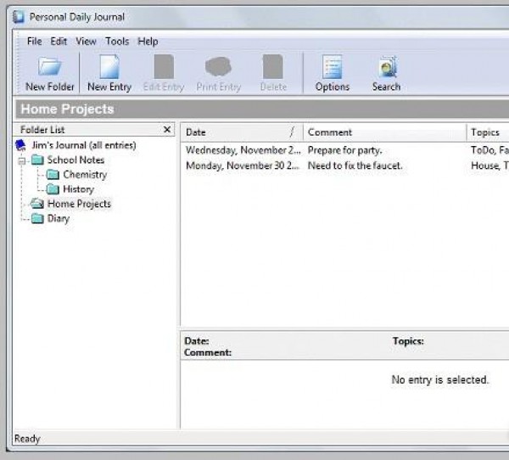The height and width of the screenshot is (460, 509).
Task: Collapse the School Notes tree node
Action: point(22,160)
